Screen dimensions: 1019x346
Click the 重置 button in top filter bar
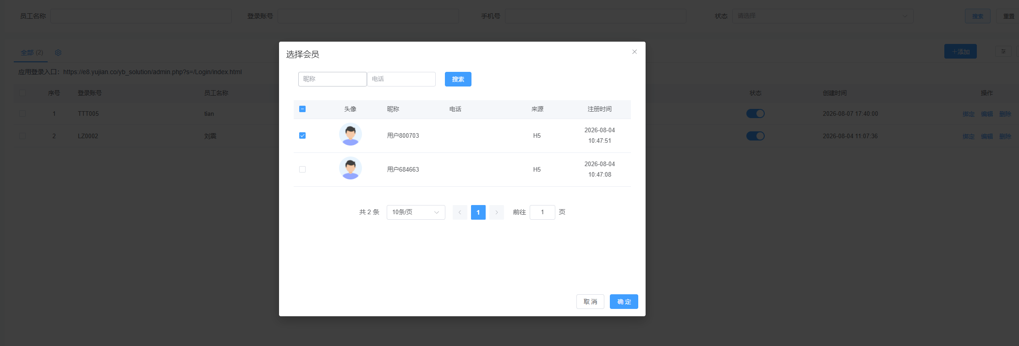(1008, 16)
